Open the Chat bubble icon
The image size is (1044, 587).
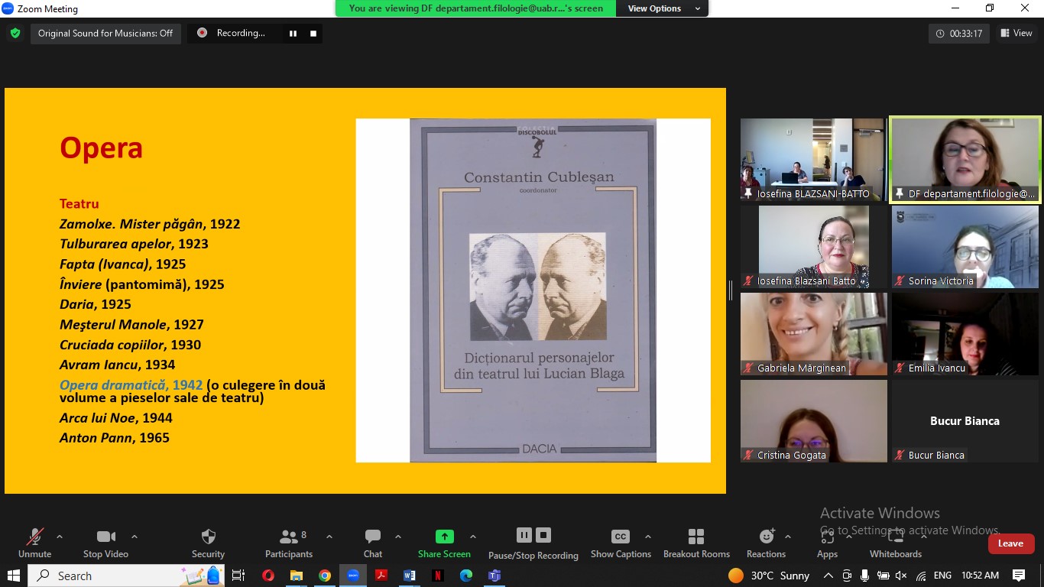(373, 537)
